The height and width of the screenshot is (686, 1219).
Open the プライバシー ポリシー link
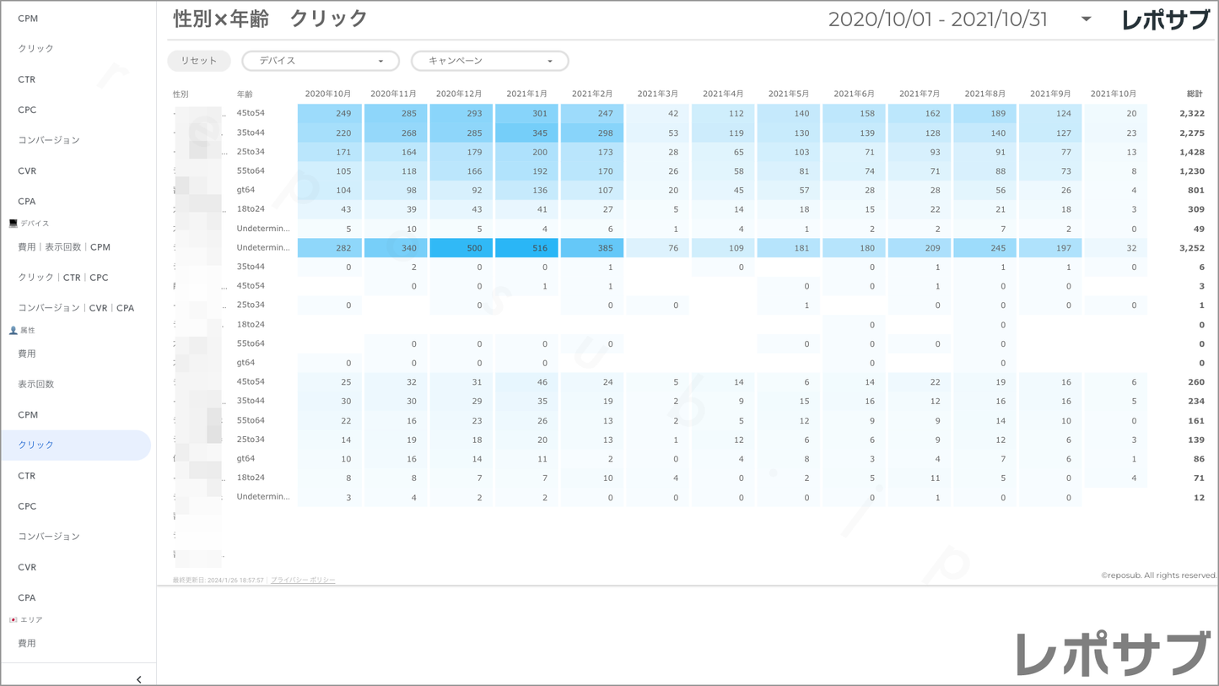(303, 581)
